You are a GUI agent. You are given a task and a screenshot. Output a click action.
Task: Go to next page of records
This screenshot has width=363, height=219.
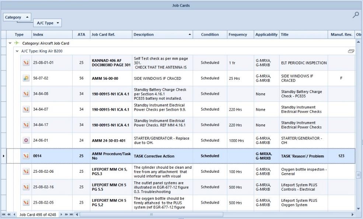click(66, 214)
